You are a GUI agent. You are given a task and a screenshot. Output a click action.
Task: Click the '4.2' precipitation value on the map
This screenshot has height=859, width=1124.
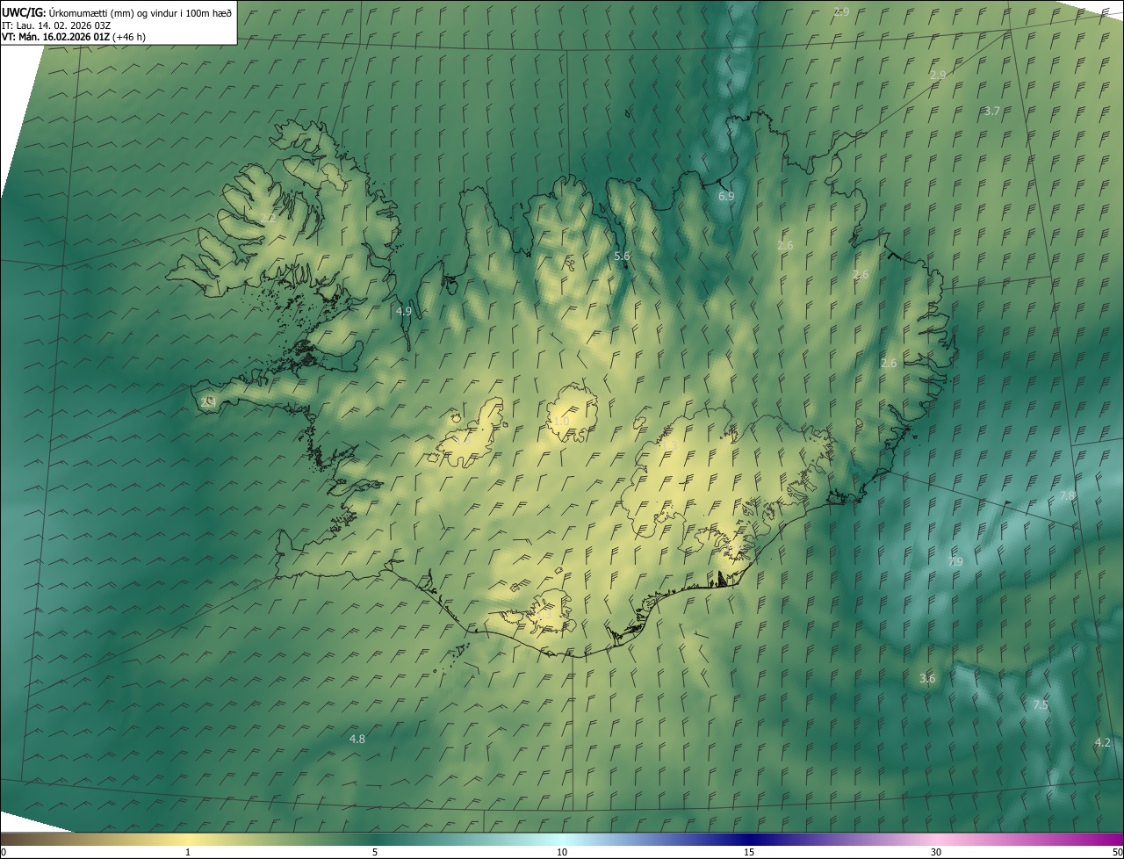pos(1103,743)
